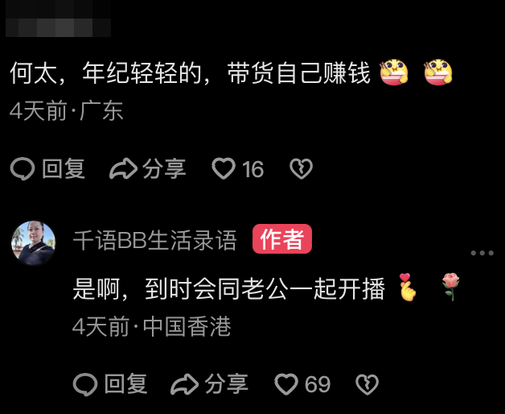Tap the broken heart on the author's reply

(367, 384)
